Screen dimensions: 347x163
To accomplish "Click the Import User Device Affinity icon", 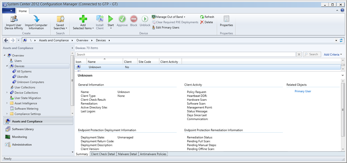I will pyautogui.click(x=14, y=19).
